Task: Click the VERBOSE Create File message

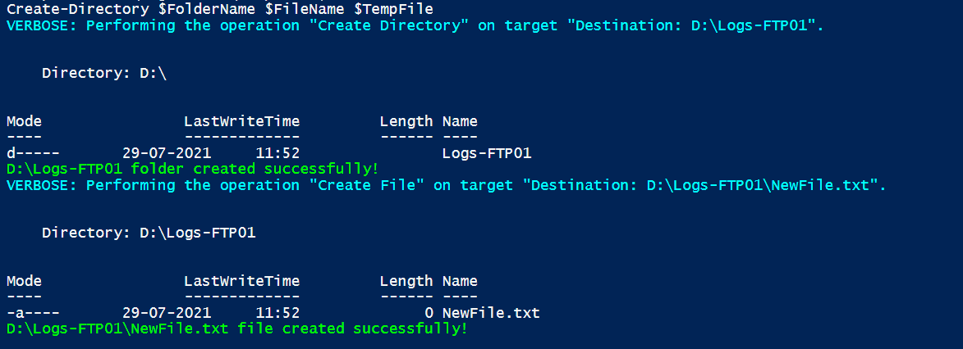Action: pos(447,185)
